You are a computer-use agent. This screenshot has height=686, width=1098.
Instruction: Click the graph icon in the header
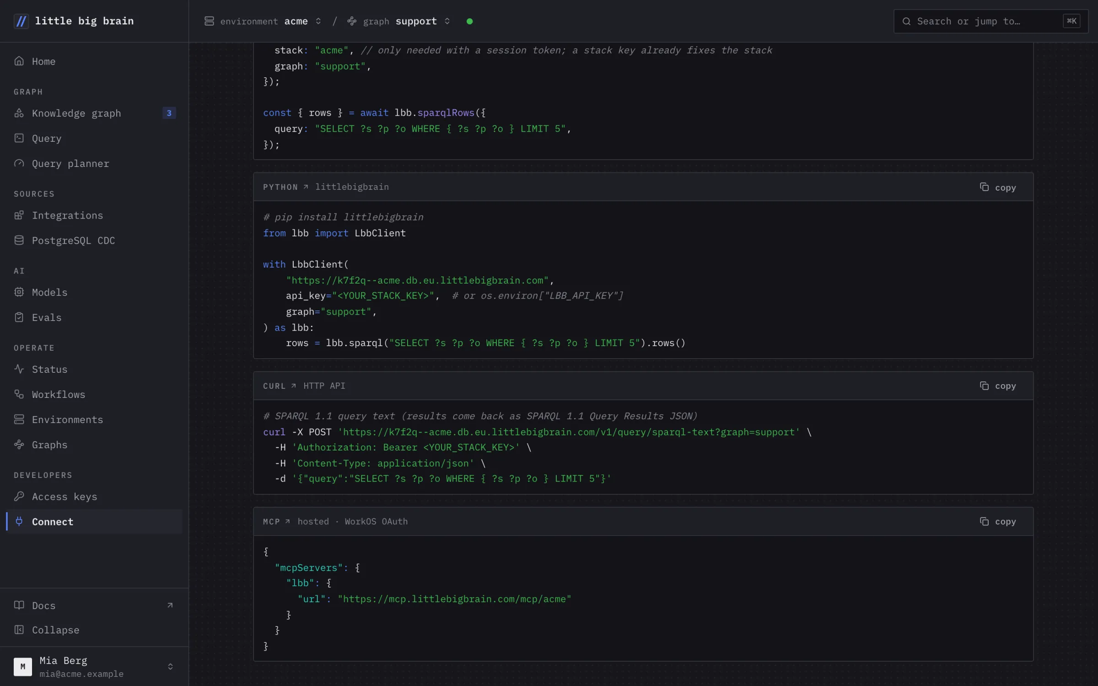pyautogui.click(x=352, y=21)
